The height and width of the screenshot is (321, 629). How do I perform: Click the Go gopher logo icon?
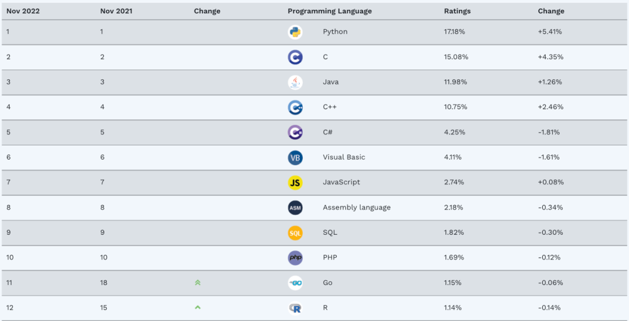(x=295, y=283)
